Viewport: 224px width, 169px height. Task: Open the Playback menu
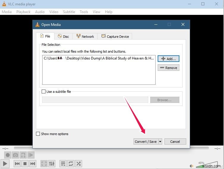pos(23,12)
